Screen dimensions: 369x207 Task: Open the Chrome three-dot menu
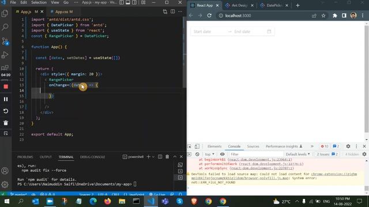(x=363, y=16)
